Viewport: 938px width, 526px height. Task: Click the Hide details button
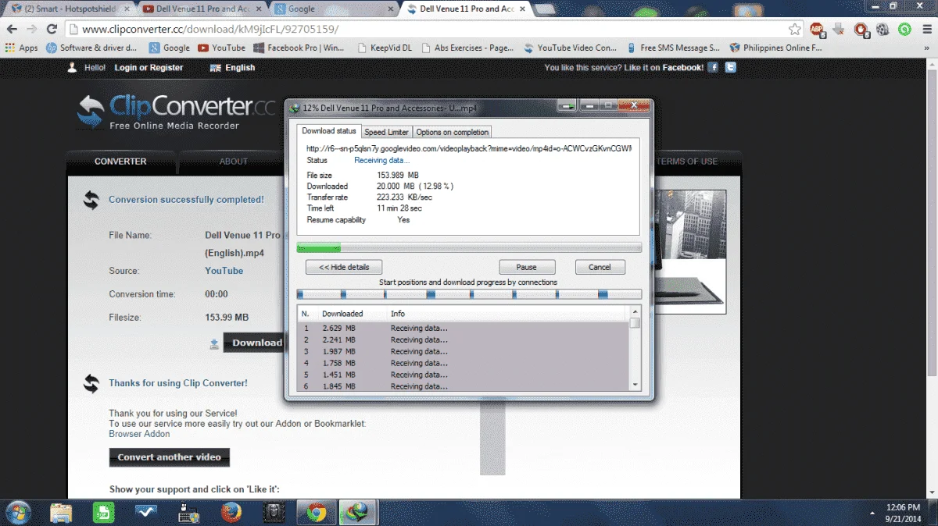tap(343, 267)
